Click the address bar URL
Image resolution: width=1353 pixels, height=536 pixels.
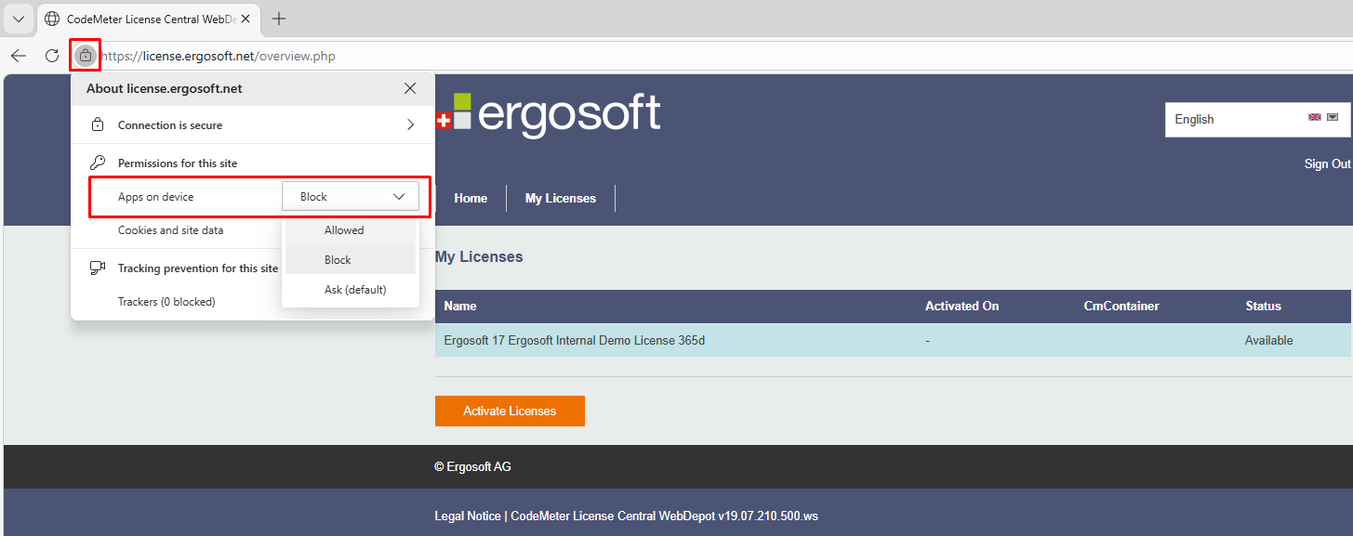[x=219, y=56]
